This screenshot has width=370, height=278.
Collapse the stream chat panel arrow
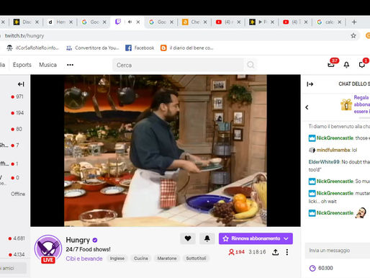(310, 84)
